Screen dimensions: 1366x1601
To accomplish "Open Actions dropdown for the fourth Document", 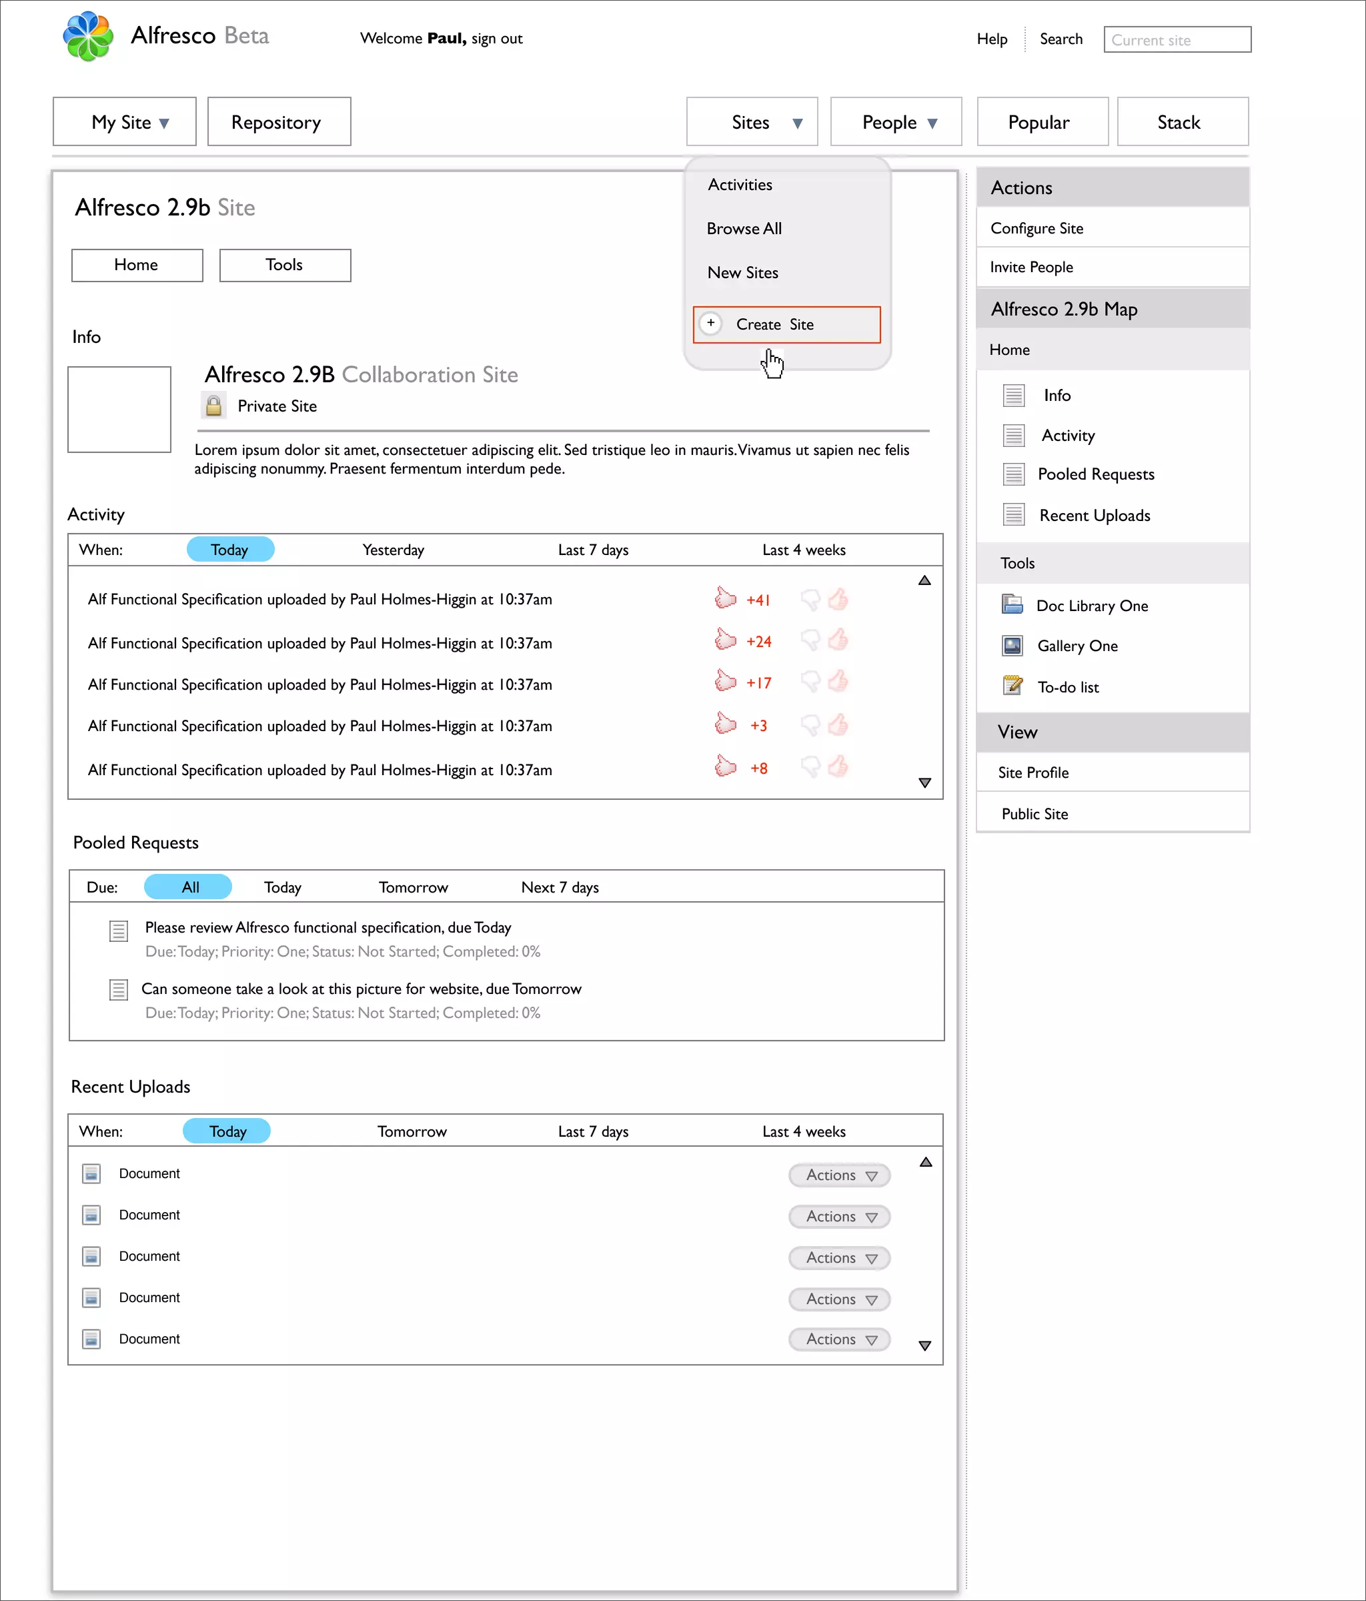I will (x=839, y=1299).
